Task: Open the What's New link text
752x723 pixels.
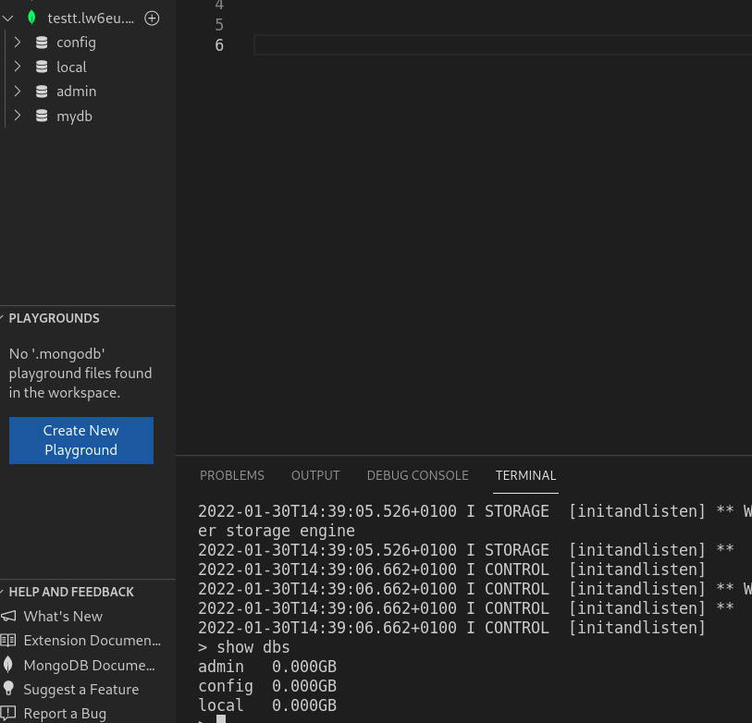Action: 63,616
